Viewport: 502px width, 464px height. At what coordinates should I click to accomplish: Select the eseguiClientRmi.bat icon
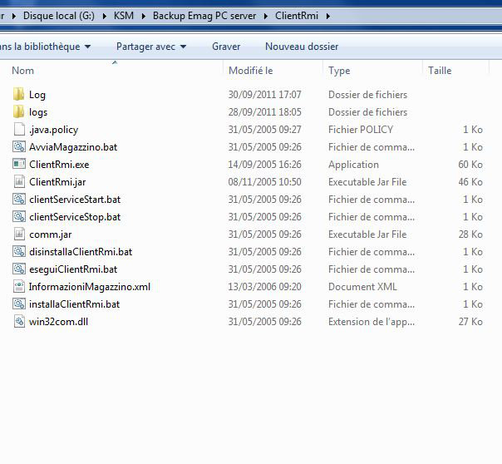19,269
